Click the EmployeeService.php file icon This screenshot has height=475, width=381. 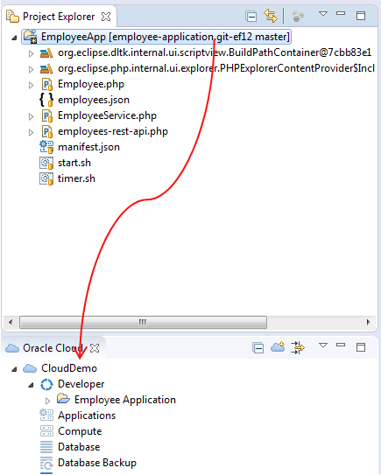[x=47, y=116]
